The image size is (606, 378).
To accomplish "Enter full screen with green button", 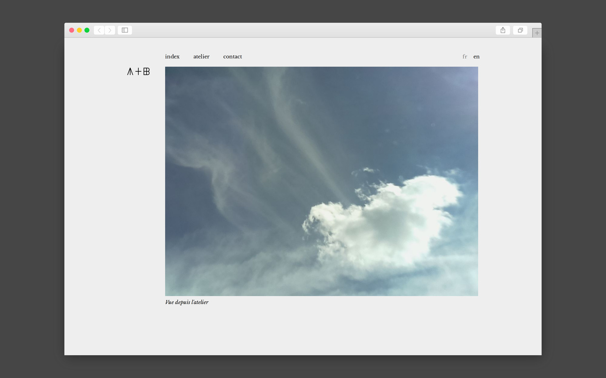I will coord(87,30).
